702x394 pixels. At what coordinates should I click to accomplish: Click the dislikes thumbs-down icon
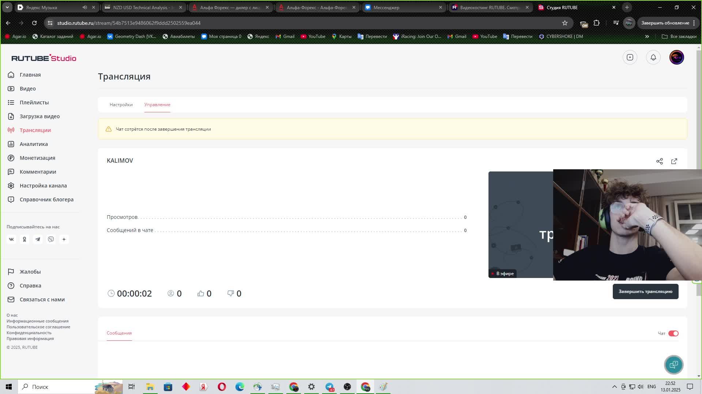(x=231, y=294)
